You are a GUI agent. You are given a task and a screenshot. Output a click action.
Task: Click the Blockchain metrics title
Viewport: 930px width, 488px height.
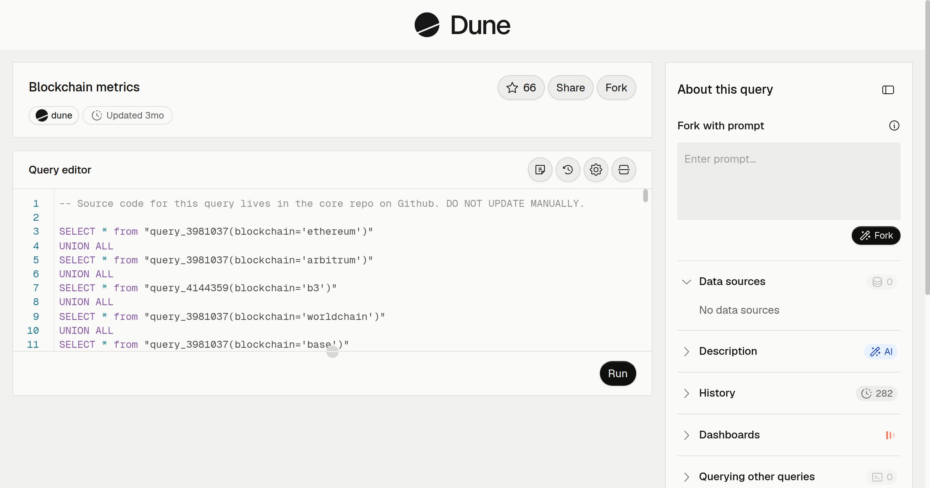[x=84, y=87]
